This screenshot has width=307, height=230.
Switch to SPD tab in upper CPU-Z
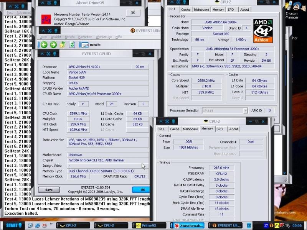pos(231,10)
